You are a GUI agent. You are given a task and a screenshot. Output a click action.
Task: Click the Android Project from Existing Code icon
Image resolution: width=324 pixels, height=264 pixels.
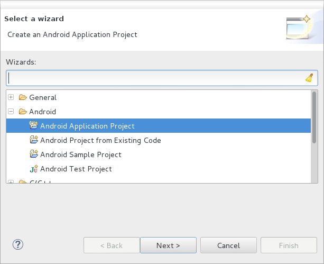[34, 140]
